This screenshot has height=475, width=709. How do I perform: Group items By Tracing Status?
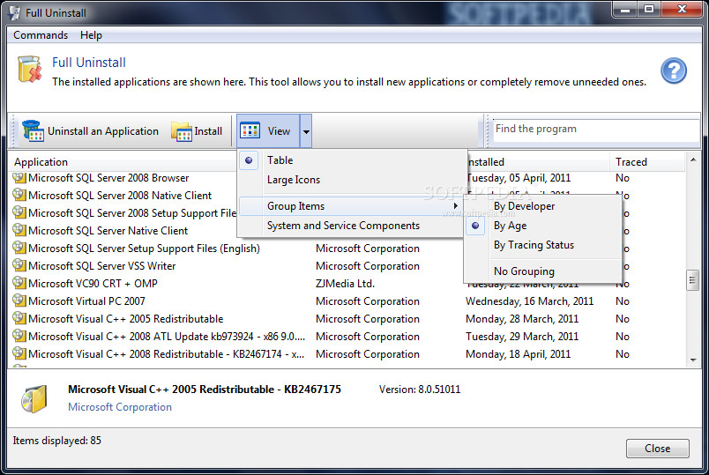click(534, 245)
